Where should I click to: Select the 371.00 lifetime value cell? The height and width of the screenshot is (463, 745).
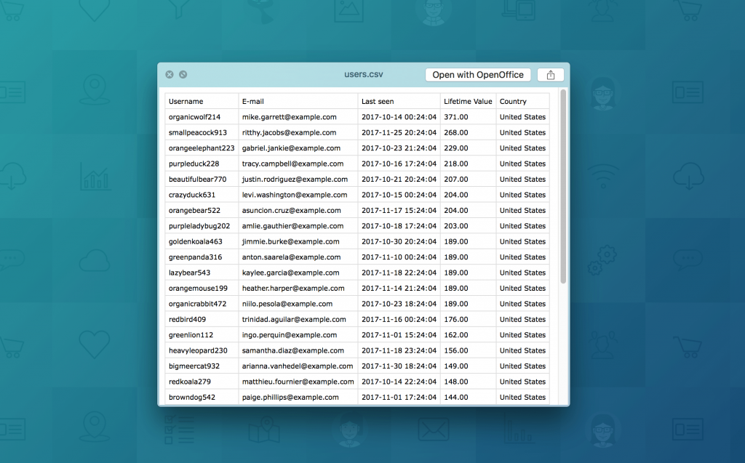click(456, 117)
